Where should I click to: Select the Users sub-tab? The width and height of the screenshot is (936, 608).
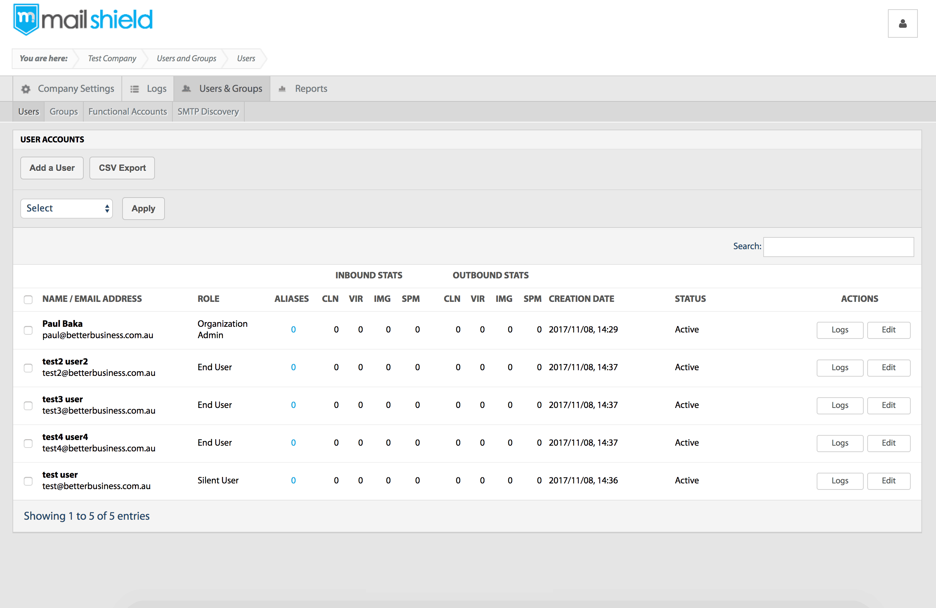[28, 112]
